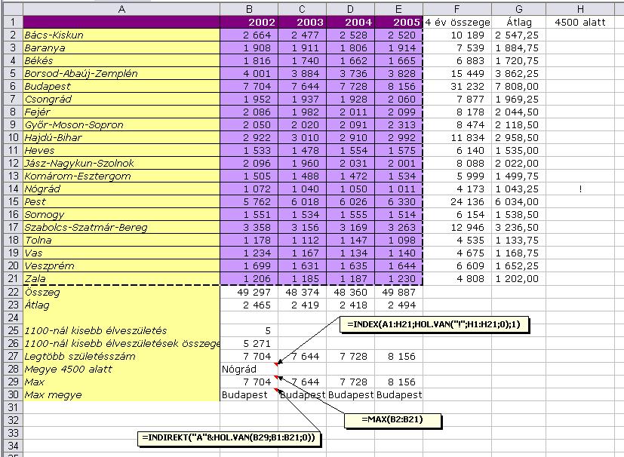Click the 2004 header cell

tap(350, 23)
